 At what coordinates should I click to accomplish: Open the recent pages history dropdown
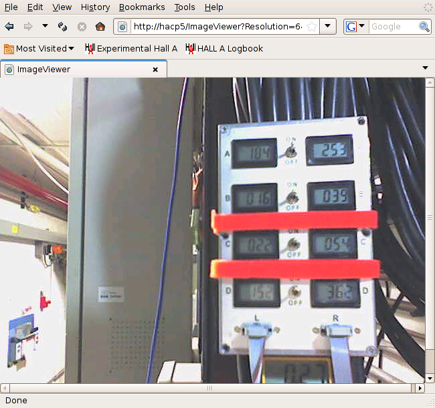point(45,26)
